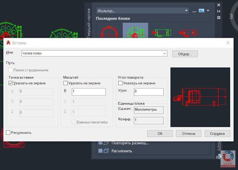The width and height of the screenshot is (238, 170).
Task: Toggle insertion point 'Указать на экране' checkbox
Action: [x=10, y=83]
